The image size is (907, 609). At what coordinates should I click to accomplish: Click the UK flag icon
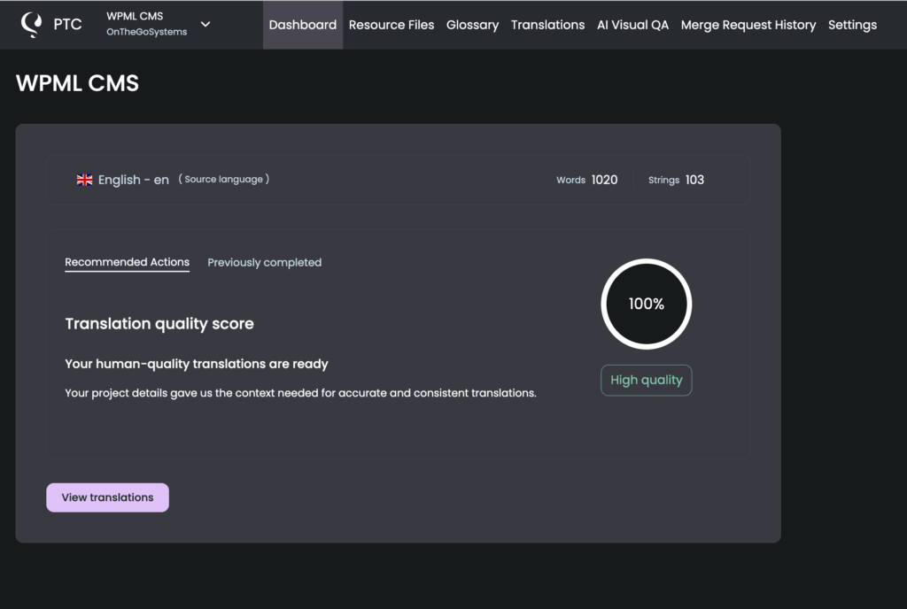pos(84,180)
